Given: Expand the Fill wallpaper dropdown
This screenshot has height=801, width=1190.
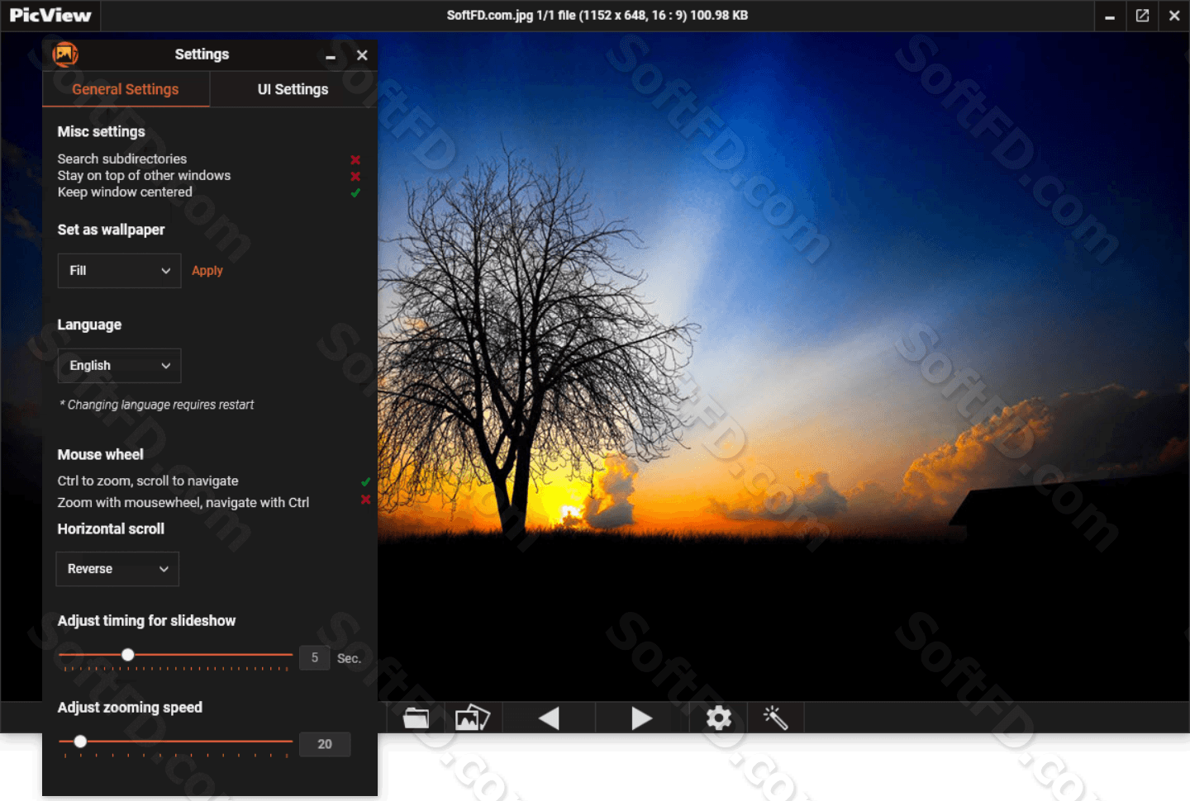Looking at the screenshot, I should click(119, 271).
